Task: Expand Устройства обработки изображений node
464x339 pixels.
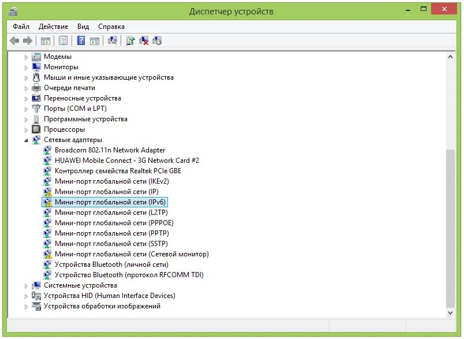Action: [x=26, y=307]
